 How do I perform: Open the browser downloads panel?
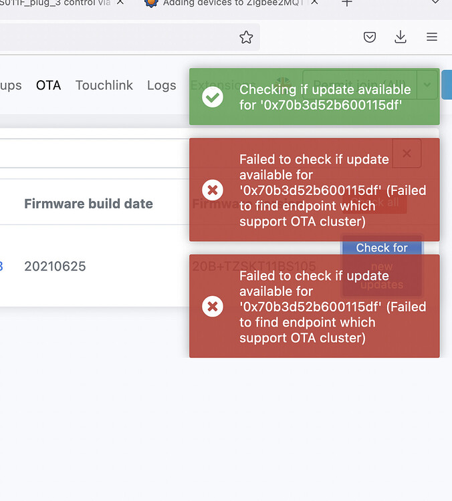click(x=401, y=37)
